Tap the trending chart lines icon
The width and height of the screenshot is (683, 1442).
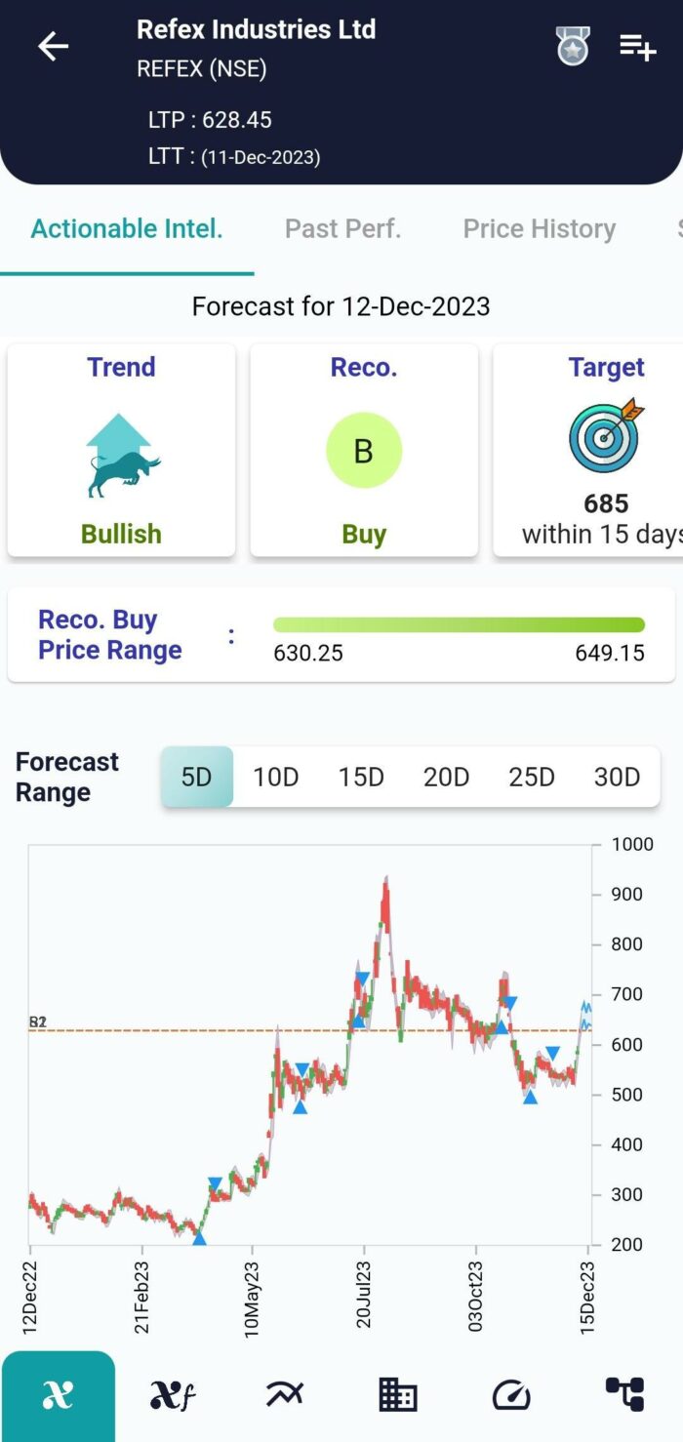284,1395
